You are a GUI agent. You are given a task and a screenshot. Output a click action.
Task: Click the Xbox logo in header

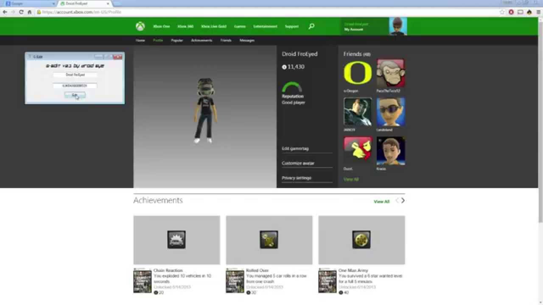point(140,26)
